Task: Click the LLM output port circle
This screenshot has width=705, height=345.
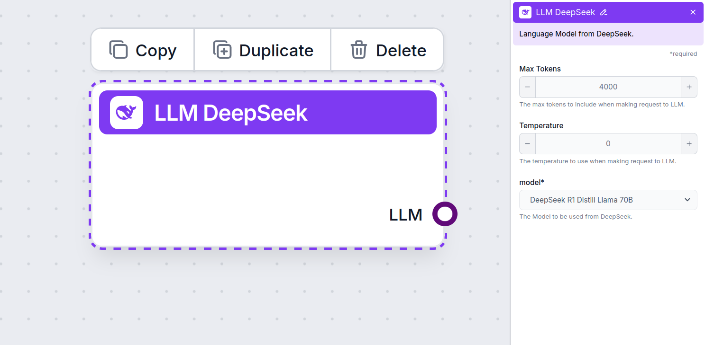Action: 445,214
